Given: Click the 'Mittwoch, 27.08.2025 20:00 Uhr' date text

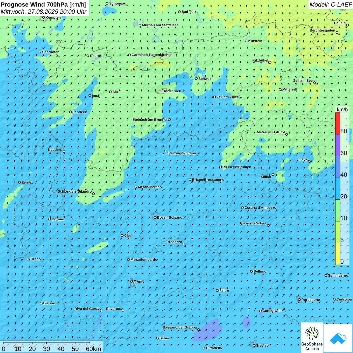Looking at the screenshot, I should 44,12.
